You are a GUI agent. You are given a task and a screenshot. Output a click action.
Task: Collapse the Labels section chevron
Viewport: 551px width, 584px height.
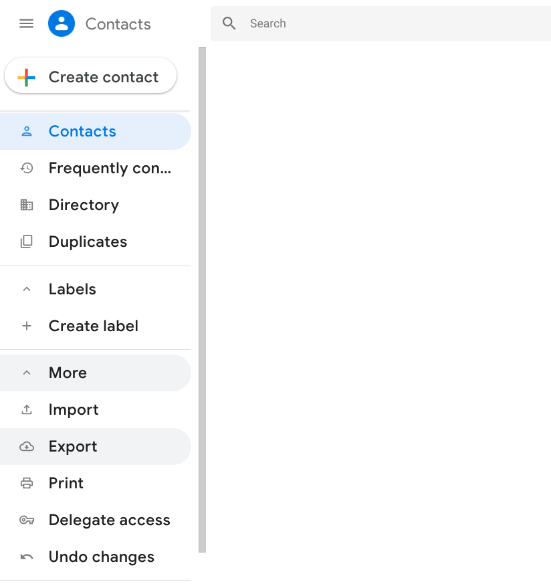(27, 289)
